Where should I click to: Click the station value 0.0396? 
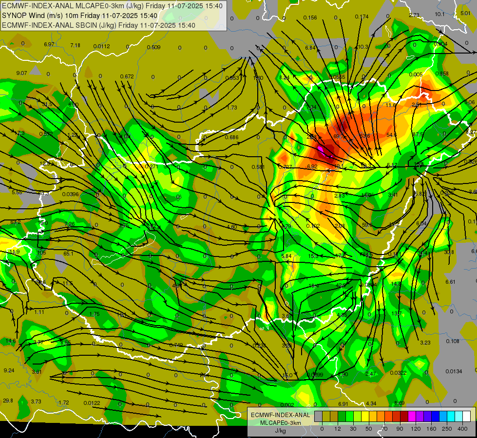click(70, 194)
